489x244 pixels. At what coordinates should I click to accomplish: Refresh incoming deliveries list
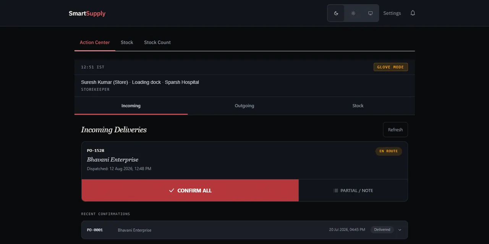pos(395,130)
